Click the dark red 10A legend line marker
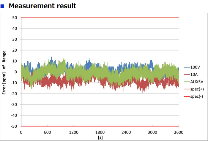Viewport: 208px width, 141px height. (187, 75)
